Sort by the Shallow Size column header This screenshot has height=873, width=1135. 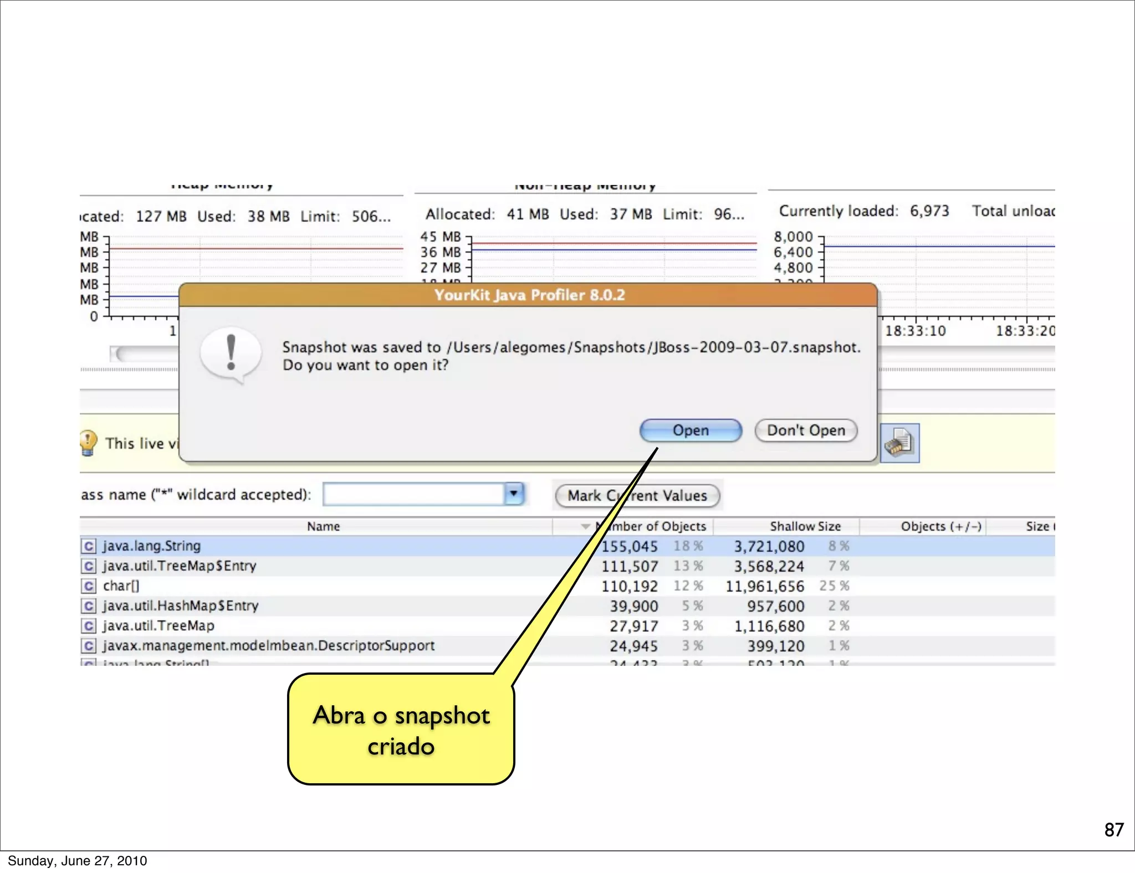tap(805, 526)
